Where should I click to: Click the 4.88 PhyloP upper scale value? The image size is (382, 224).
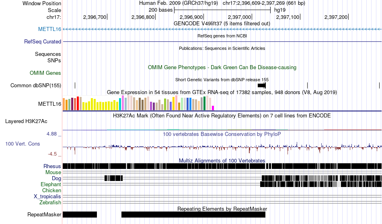click(51, 134)
